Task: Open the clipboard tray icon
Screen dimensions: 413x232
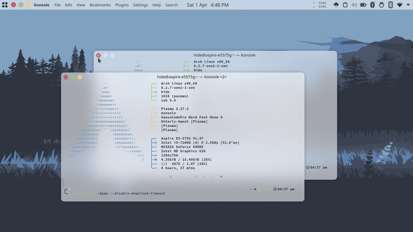Action: 345,5
